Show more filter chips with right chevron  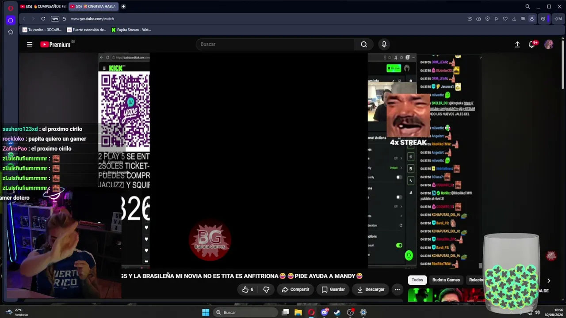pyautogui.click(x=548, y=280)
